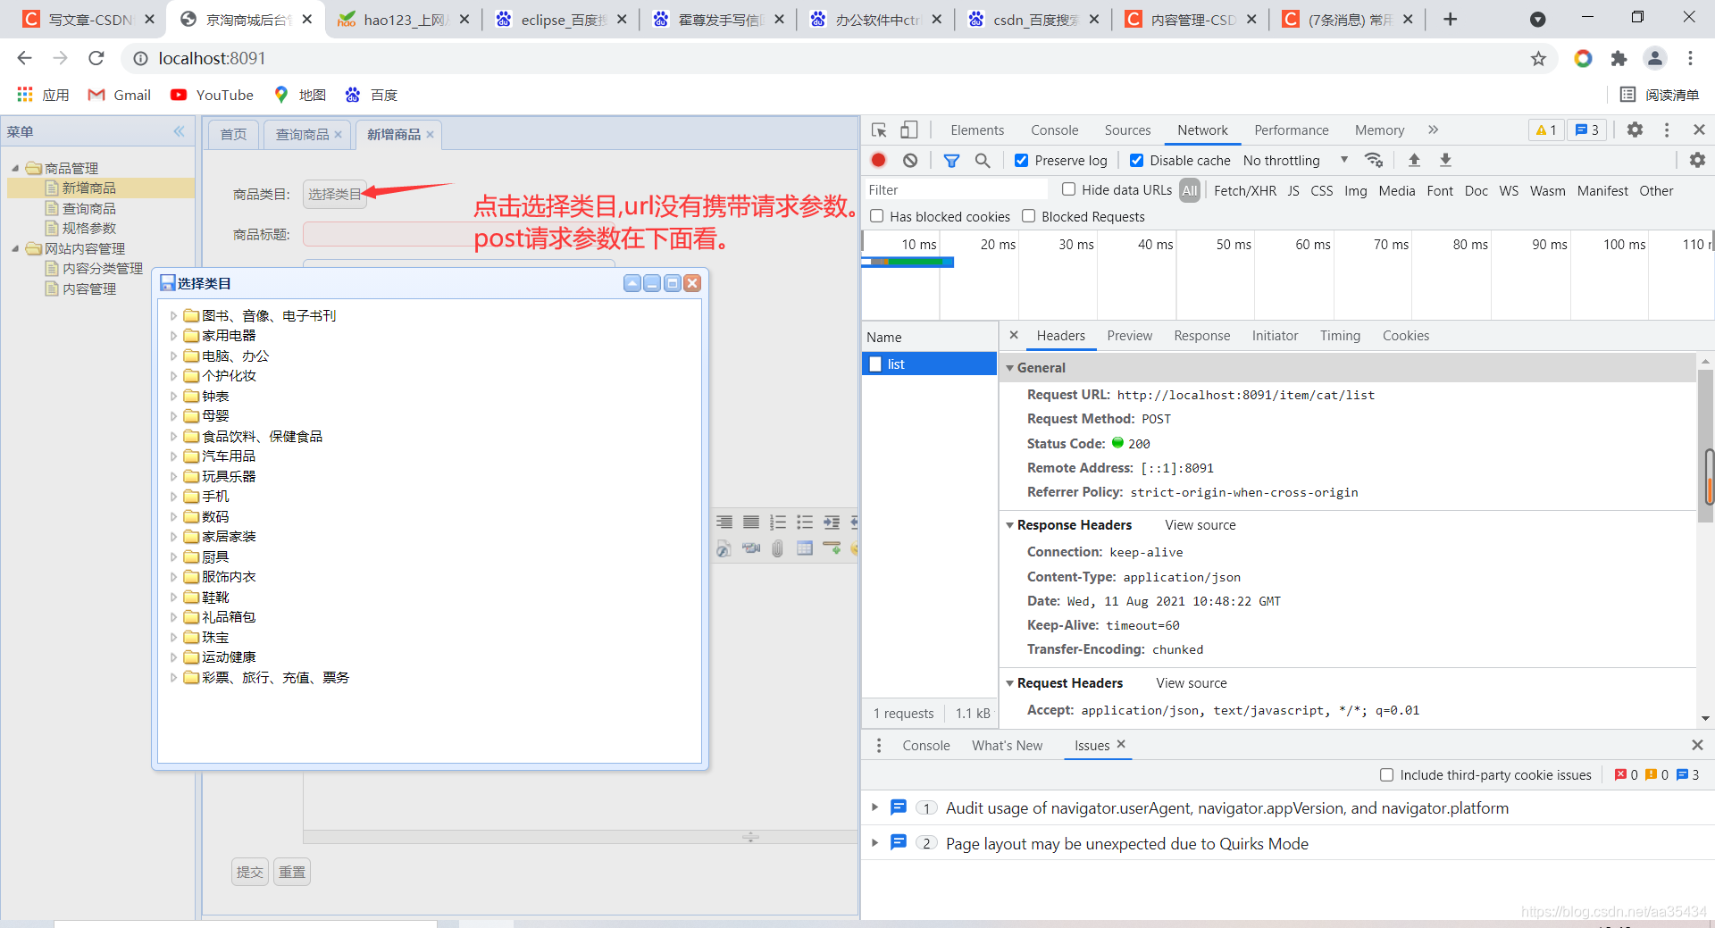
Task: Open the Performance tab
Action: click(1292, 130)
